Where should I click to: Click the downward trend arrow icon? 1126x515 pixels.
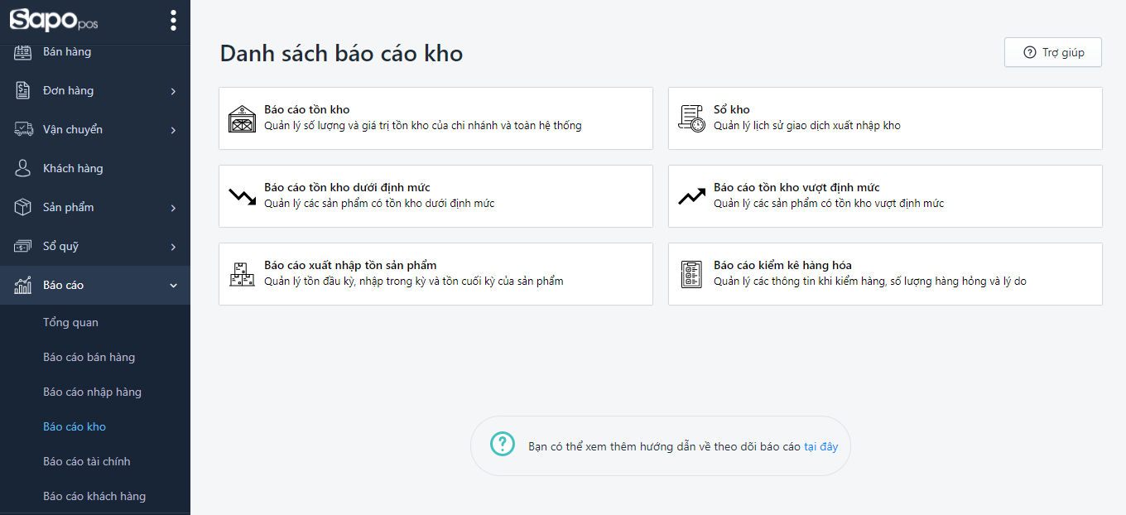(x=243, y=196)
